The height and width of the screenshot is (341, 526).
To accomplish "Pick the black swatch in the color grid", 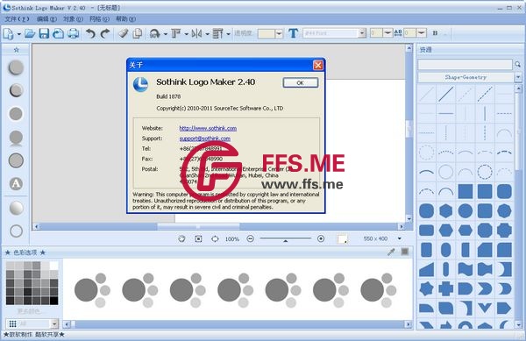I will point(53,300).
